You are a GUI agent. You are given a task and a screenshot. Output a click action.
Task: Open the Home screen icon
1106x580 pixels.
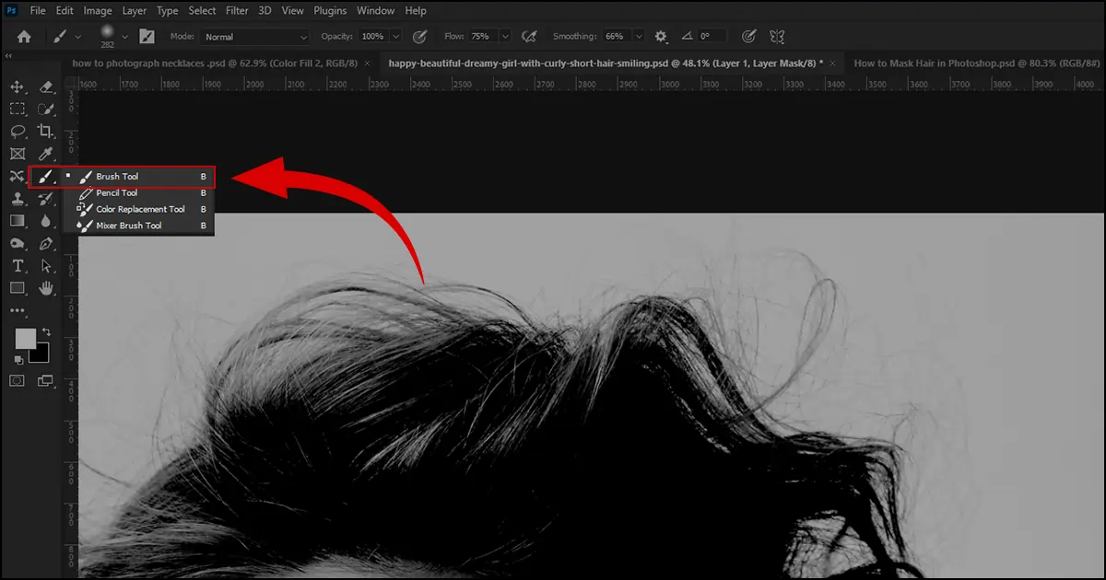(23, 35)
